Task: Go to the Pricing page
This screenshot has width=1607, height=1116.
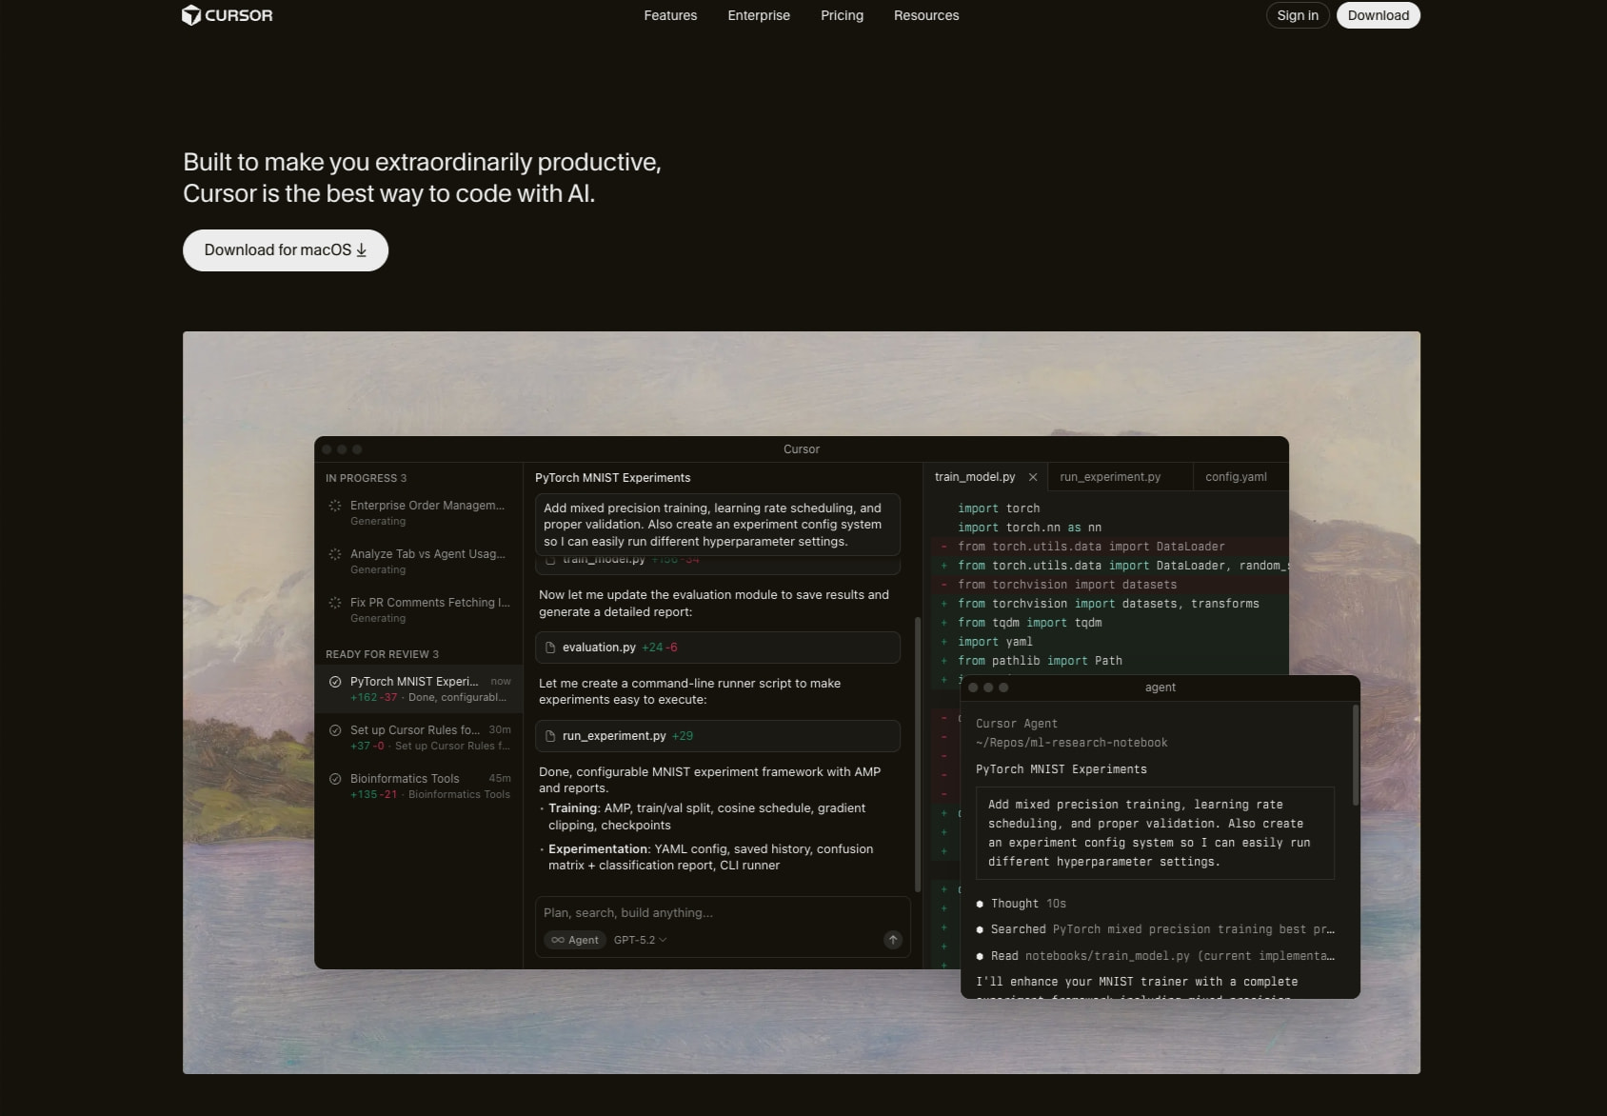Action: [842, 15]
